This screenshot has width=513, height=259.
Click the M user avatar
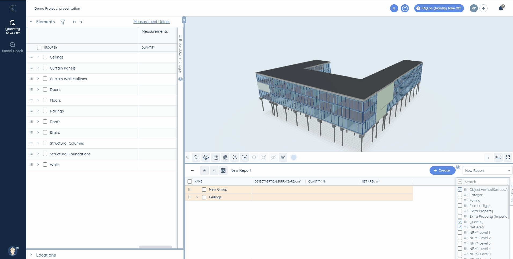click(394, 8)
